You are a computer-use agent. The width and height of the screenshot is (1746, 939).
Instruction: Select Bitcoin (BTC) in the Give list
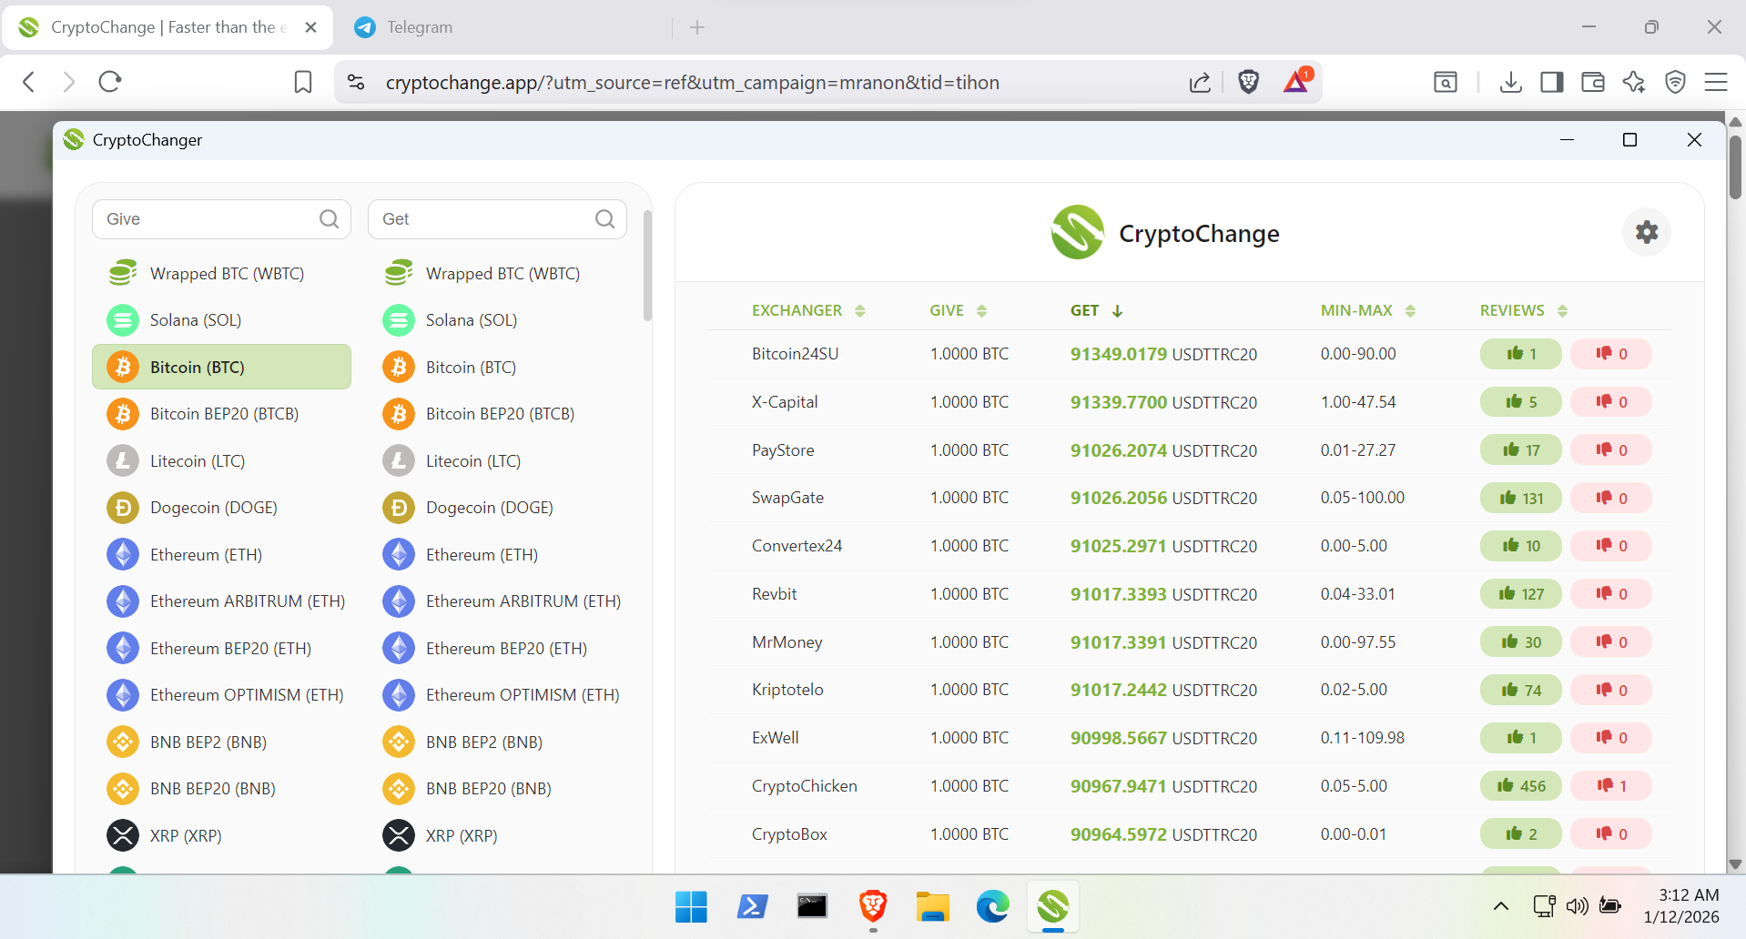pyautogui.click(x=221, y=367)
